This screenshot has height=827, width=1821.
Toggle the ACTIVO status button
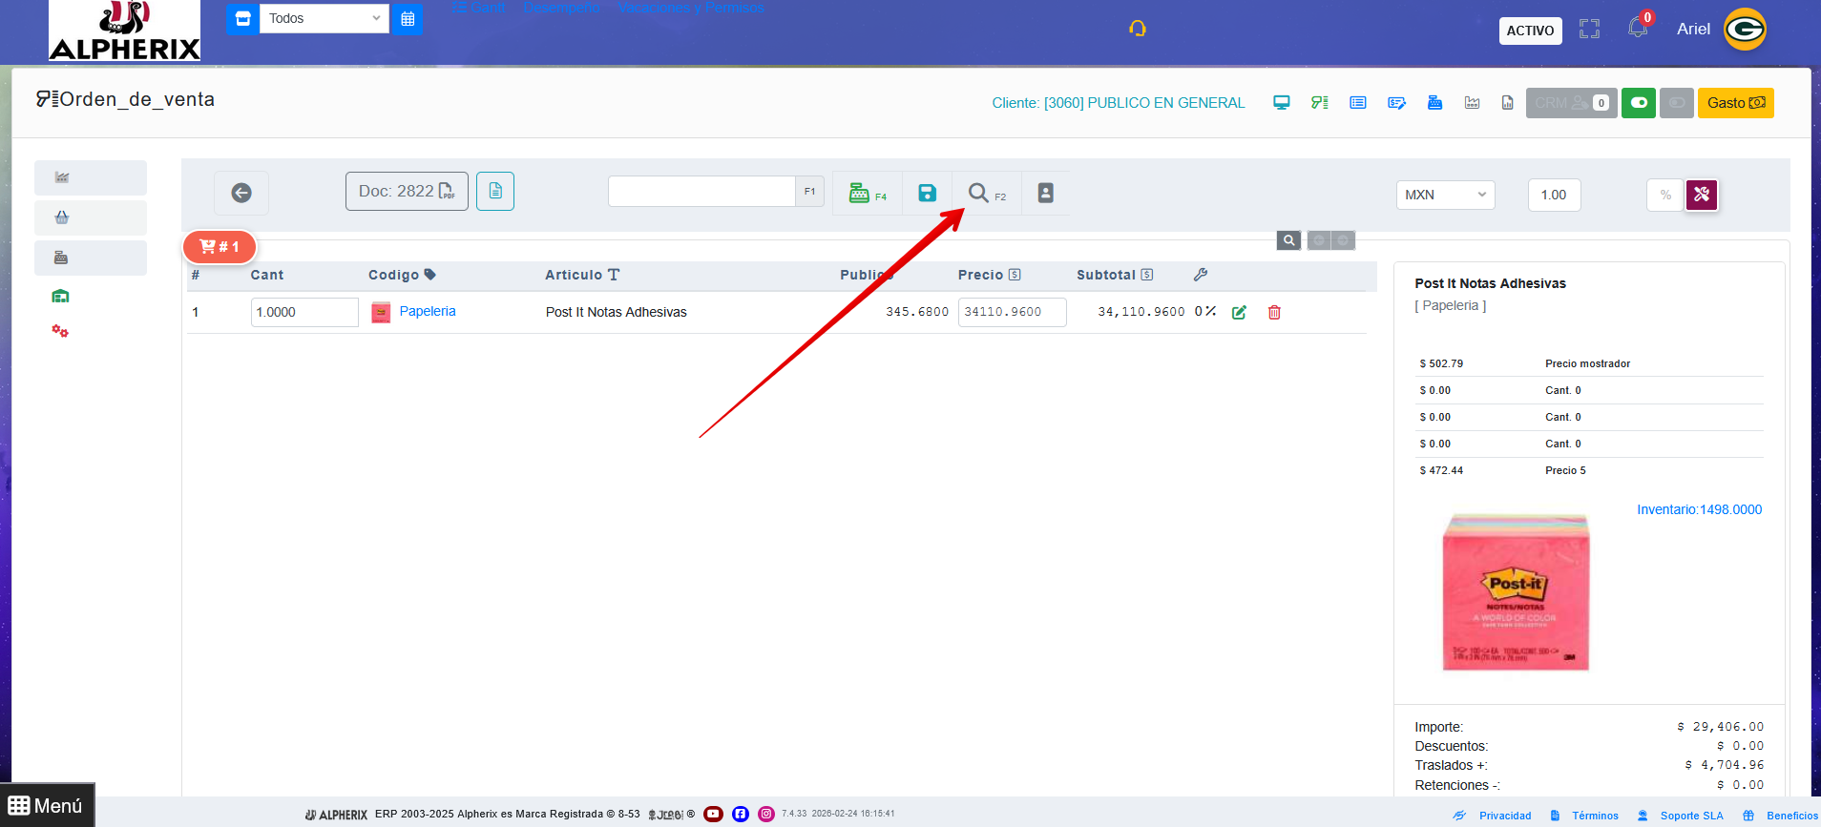pos(1530,31)
